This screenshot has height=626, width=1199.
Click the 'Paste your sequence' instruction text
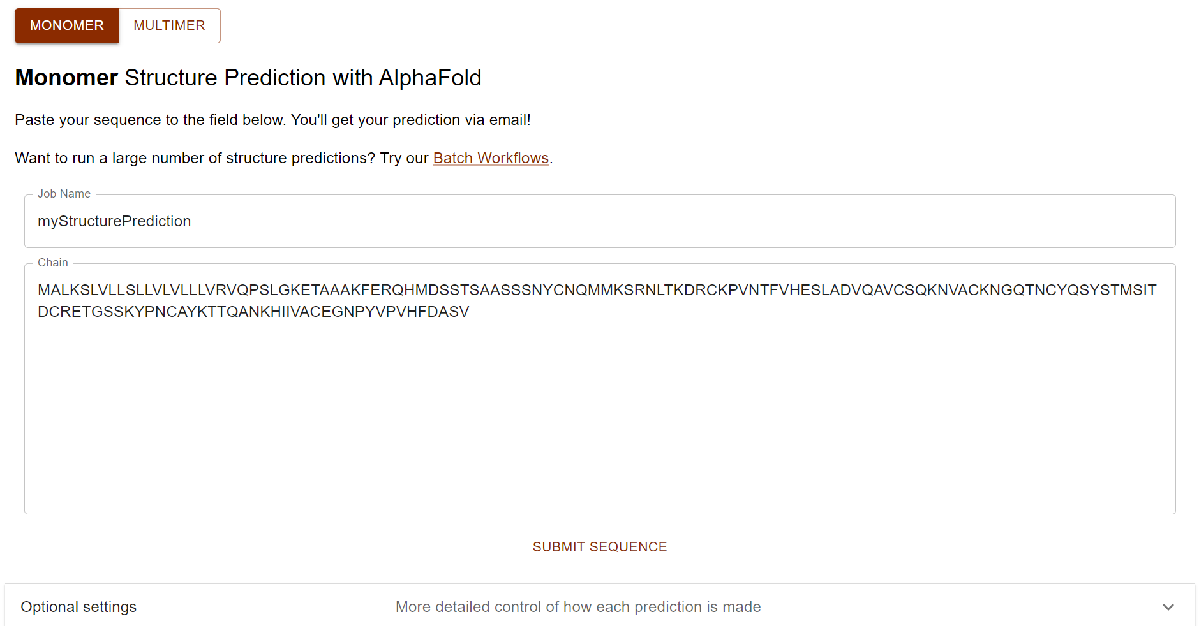[x=272, y=120]
